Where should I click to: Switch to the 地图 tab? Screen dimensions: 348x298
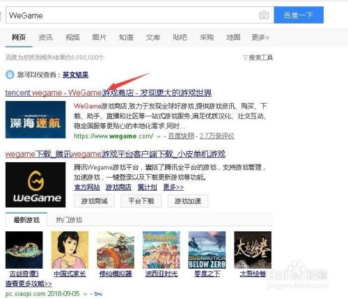tap(233, 38)
